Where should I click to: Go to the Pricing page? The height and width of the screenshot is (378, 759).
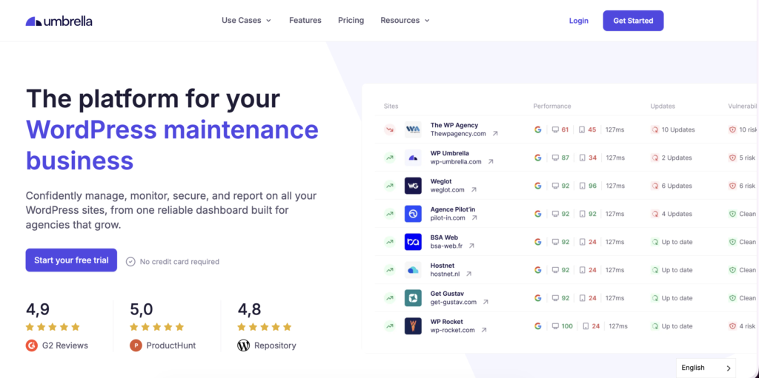click(351, 20)
